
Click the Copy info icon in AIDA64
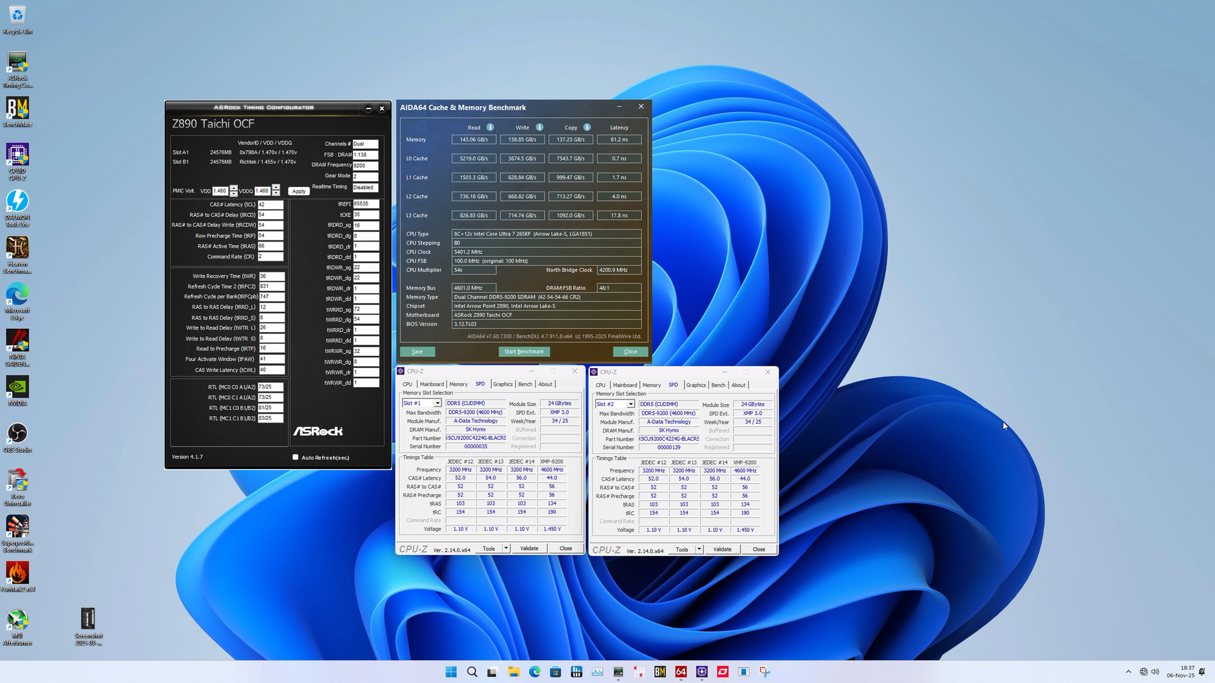coord(587,127)
